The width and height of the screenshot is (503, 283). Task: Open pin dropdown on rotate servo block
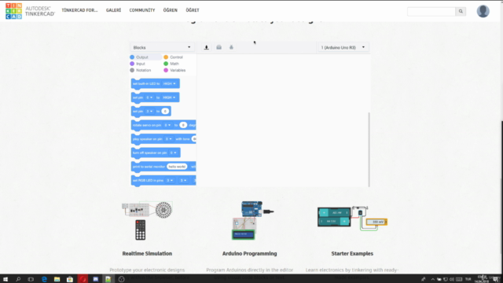(167, 125)
